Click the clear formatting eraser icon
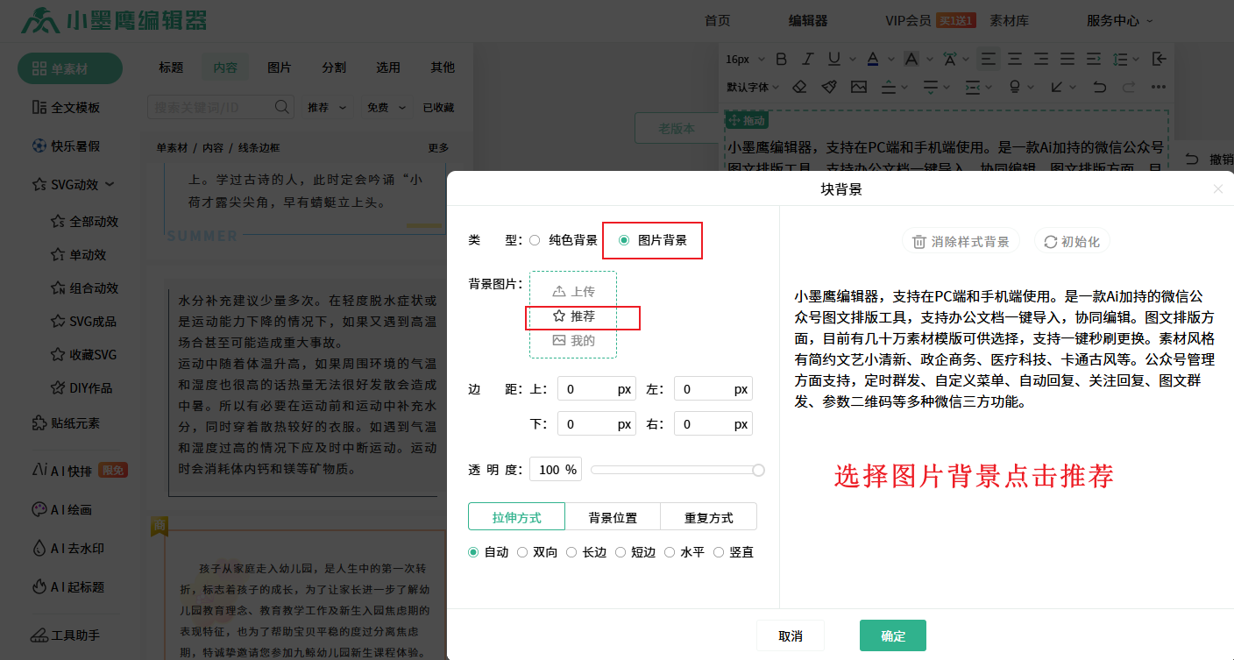 798,87
